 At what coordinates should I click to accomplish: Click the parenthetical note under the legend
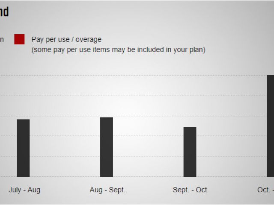[x=119, y=50]
